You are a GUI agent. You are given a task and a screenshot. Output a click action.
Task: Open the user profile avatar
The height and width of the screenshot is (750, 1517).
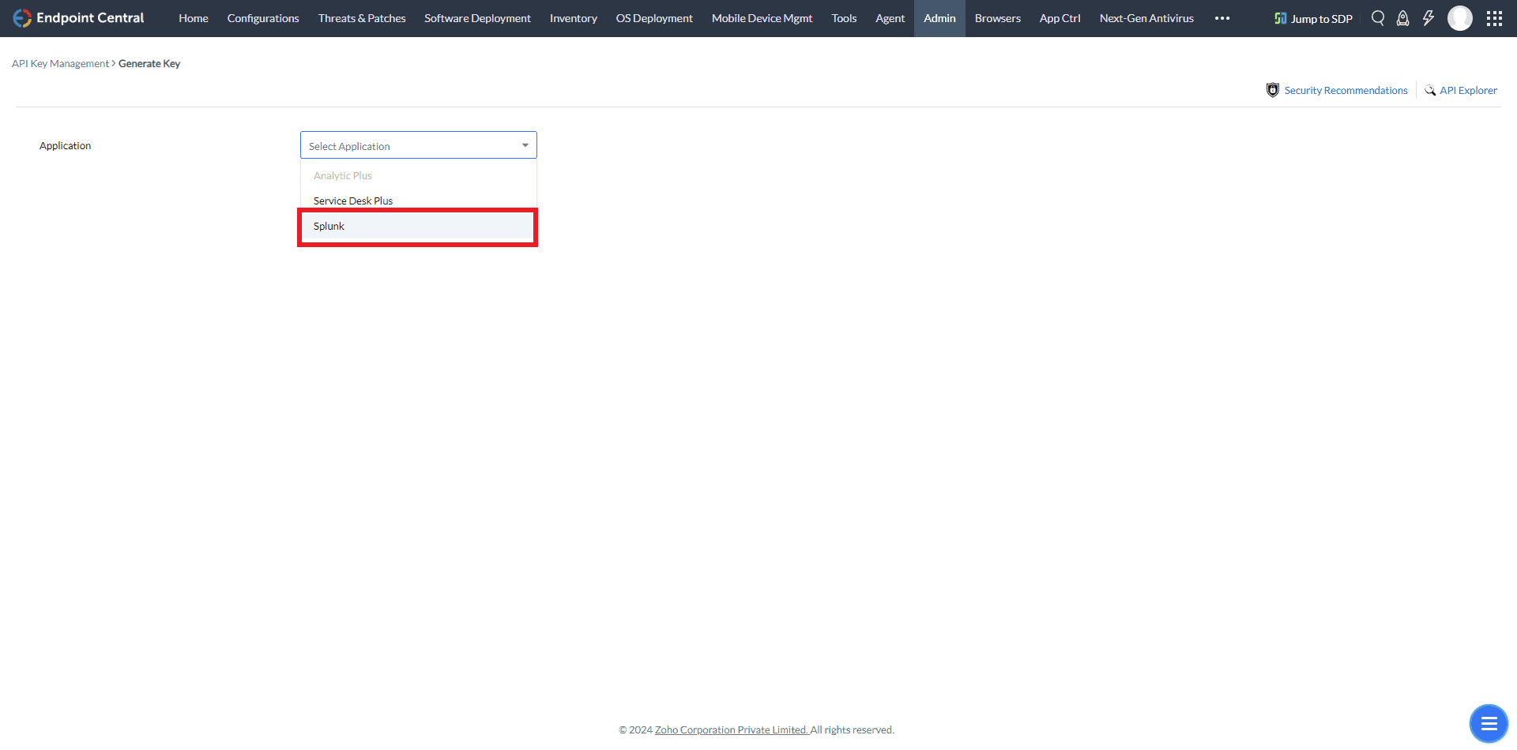tap(1460, 18)
